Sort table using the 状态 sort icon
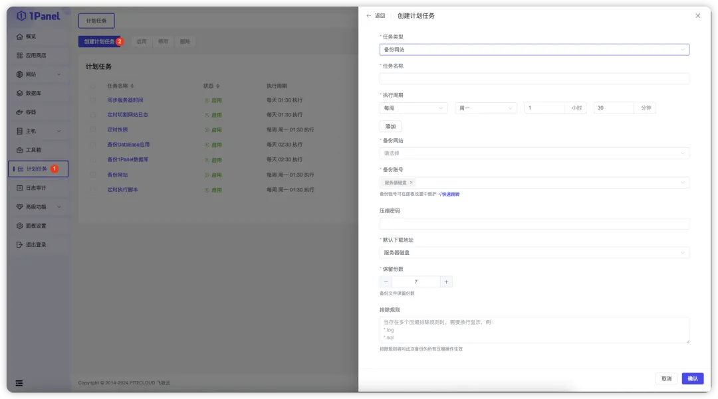This screenshot has height=399, width=718. [x=218, y=86]
